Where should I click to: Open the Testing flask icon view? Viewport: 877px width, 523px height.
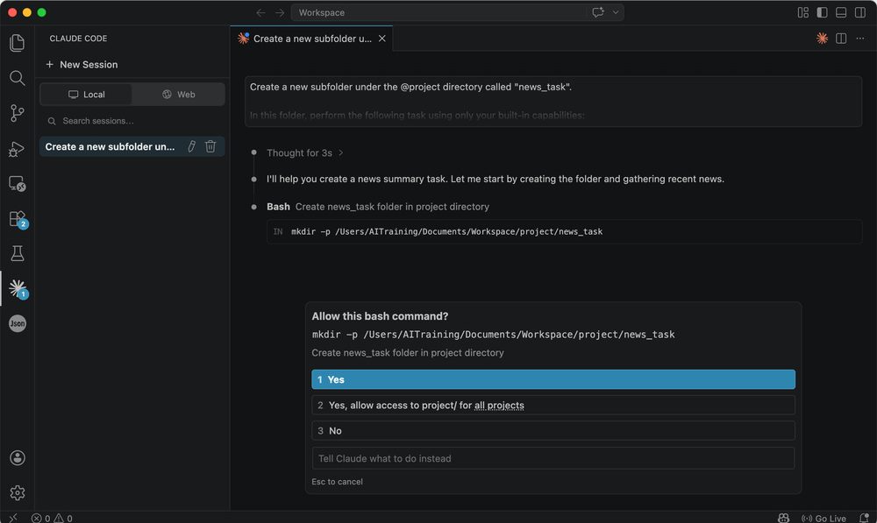click(17, 254)
